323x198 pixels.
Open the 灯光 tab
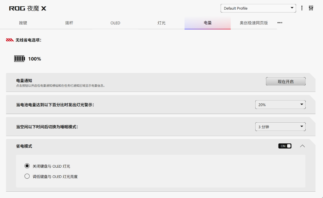pyautogui.click(x=162, y=23)
